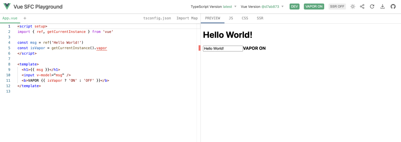Screen dimensions: 401x142
Task: Select the App.vue file tab
Action: click(10, 18)
